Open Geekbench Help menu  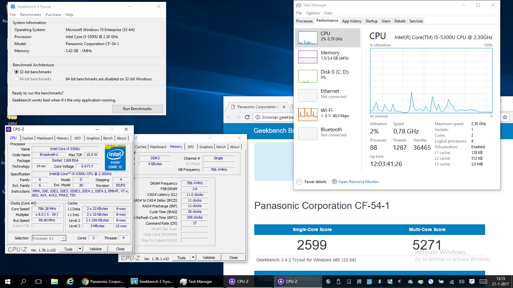[69, 15]
